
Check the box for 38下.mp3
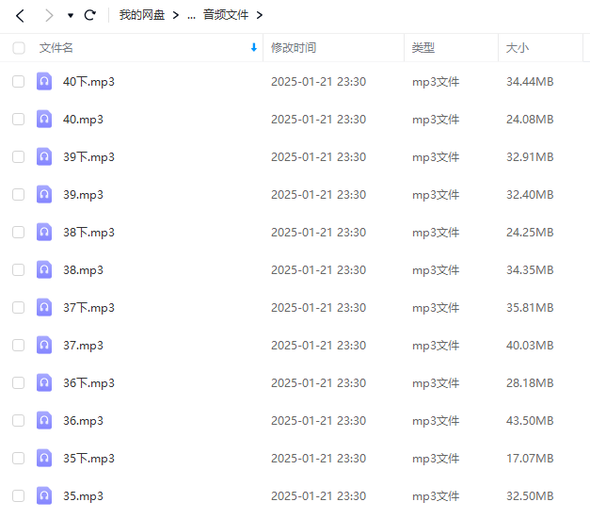(19, 232)
